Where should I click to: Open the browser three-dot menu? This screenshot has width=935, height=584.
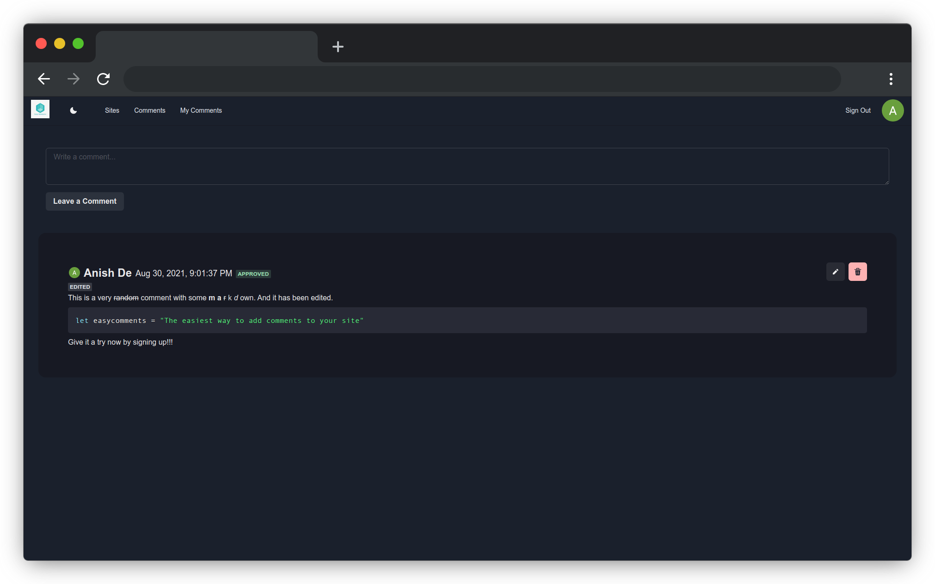(891, 79)
